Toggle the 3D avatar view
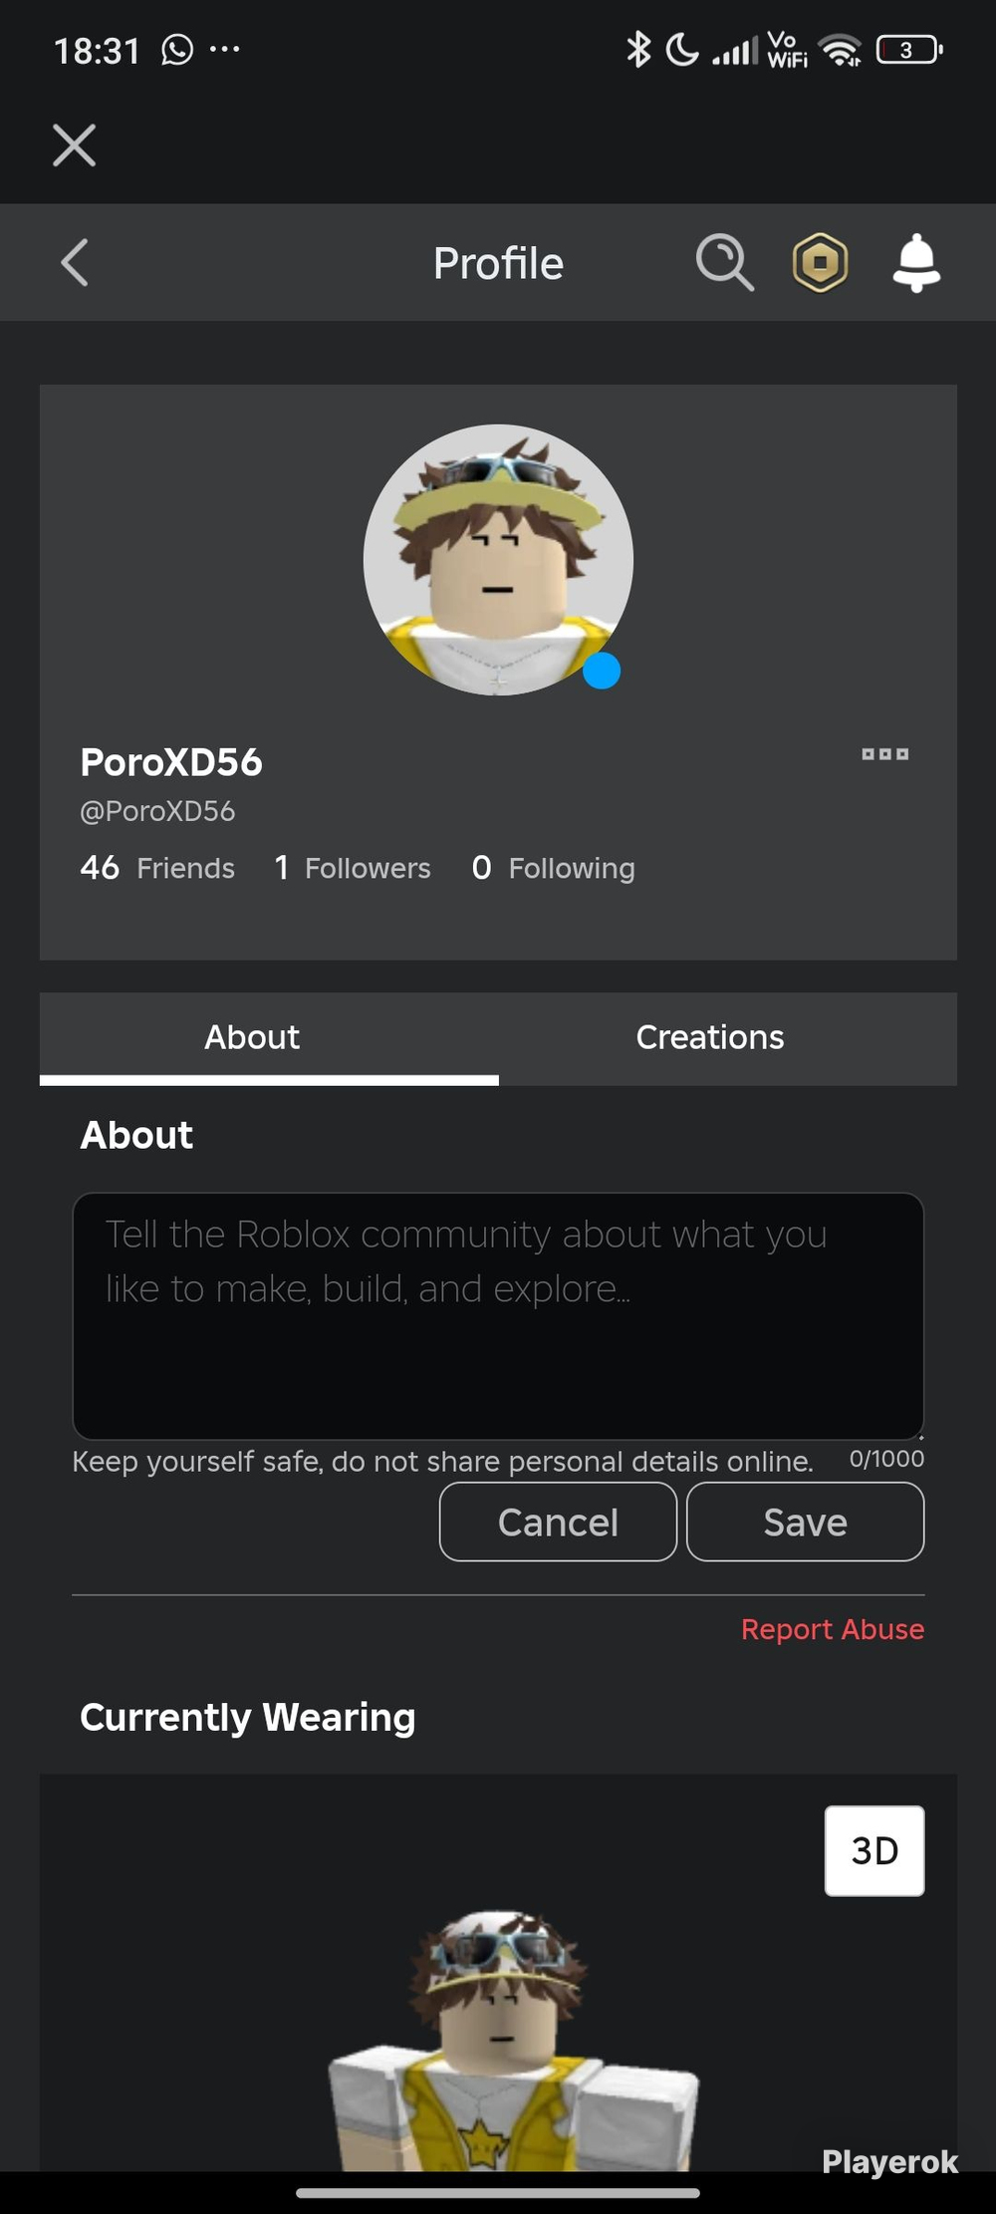 (874, 1850)
